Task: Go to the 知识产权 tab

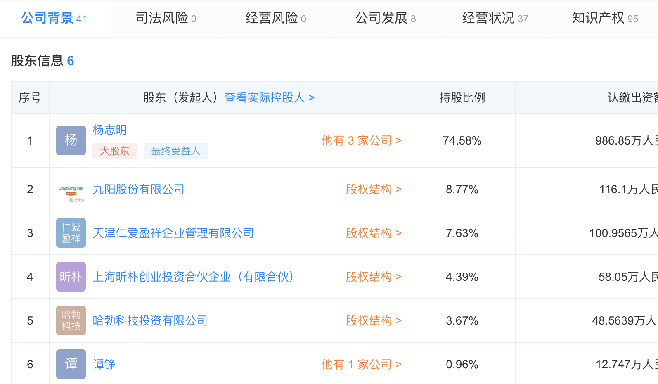Action: (x=605, y=19)
